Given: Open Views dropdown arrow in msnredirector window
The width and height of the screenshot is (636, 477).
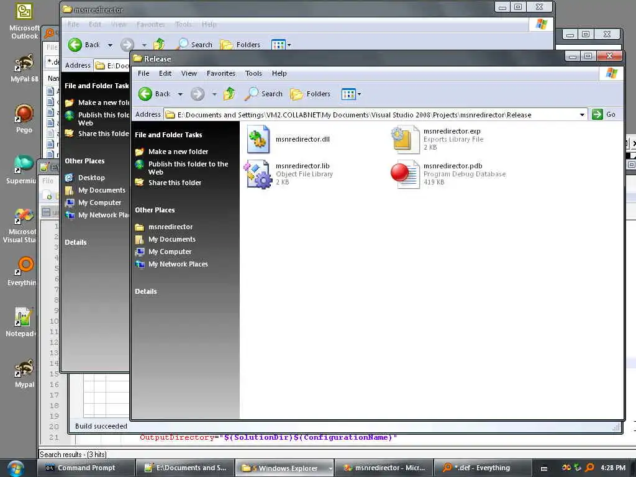Looking at the screenshot, I should click(289, 45).
